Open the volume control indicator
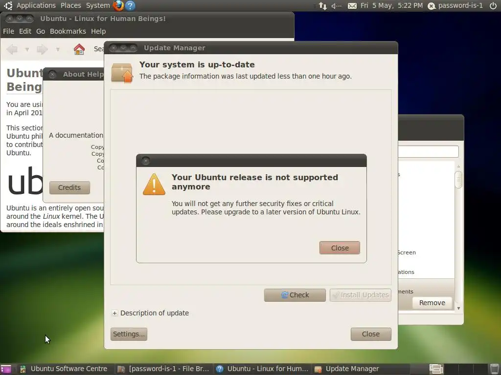The height and width of the screenshot is (375, 501). [x=336, y=6]
